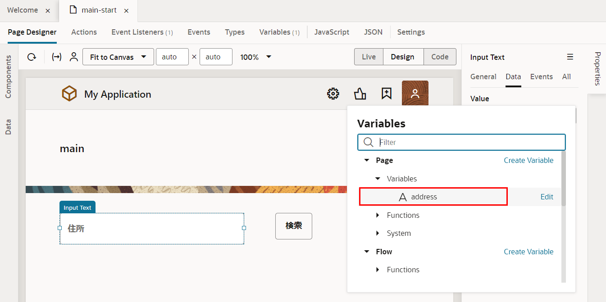Click the reload page icon in toolbar
Image resolution: width=606 pixels, height=302 pixels.
(32, 57)
